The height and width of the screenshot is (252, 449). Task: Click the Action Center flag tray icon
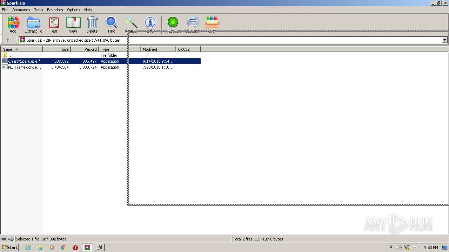(416, 247)
